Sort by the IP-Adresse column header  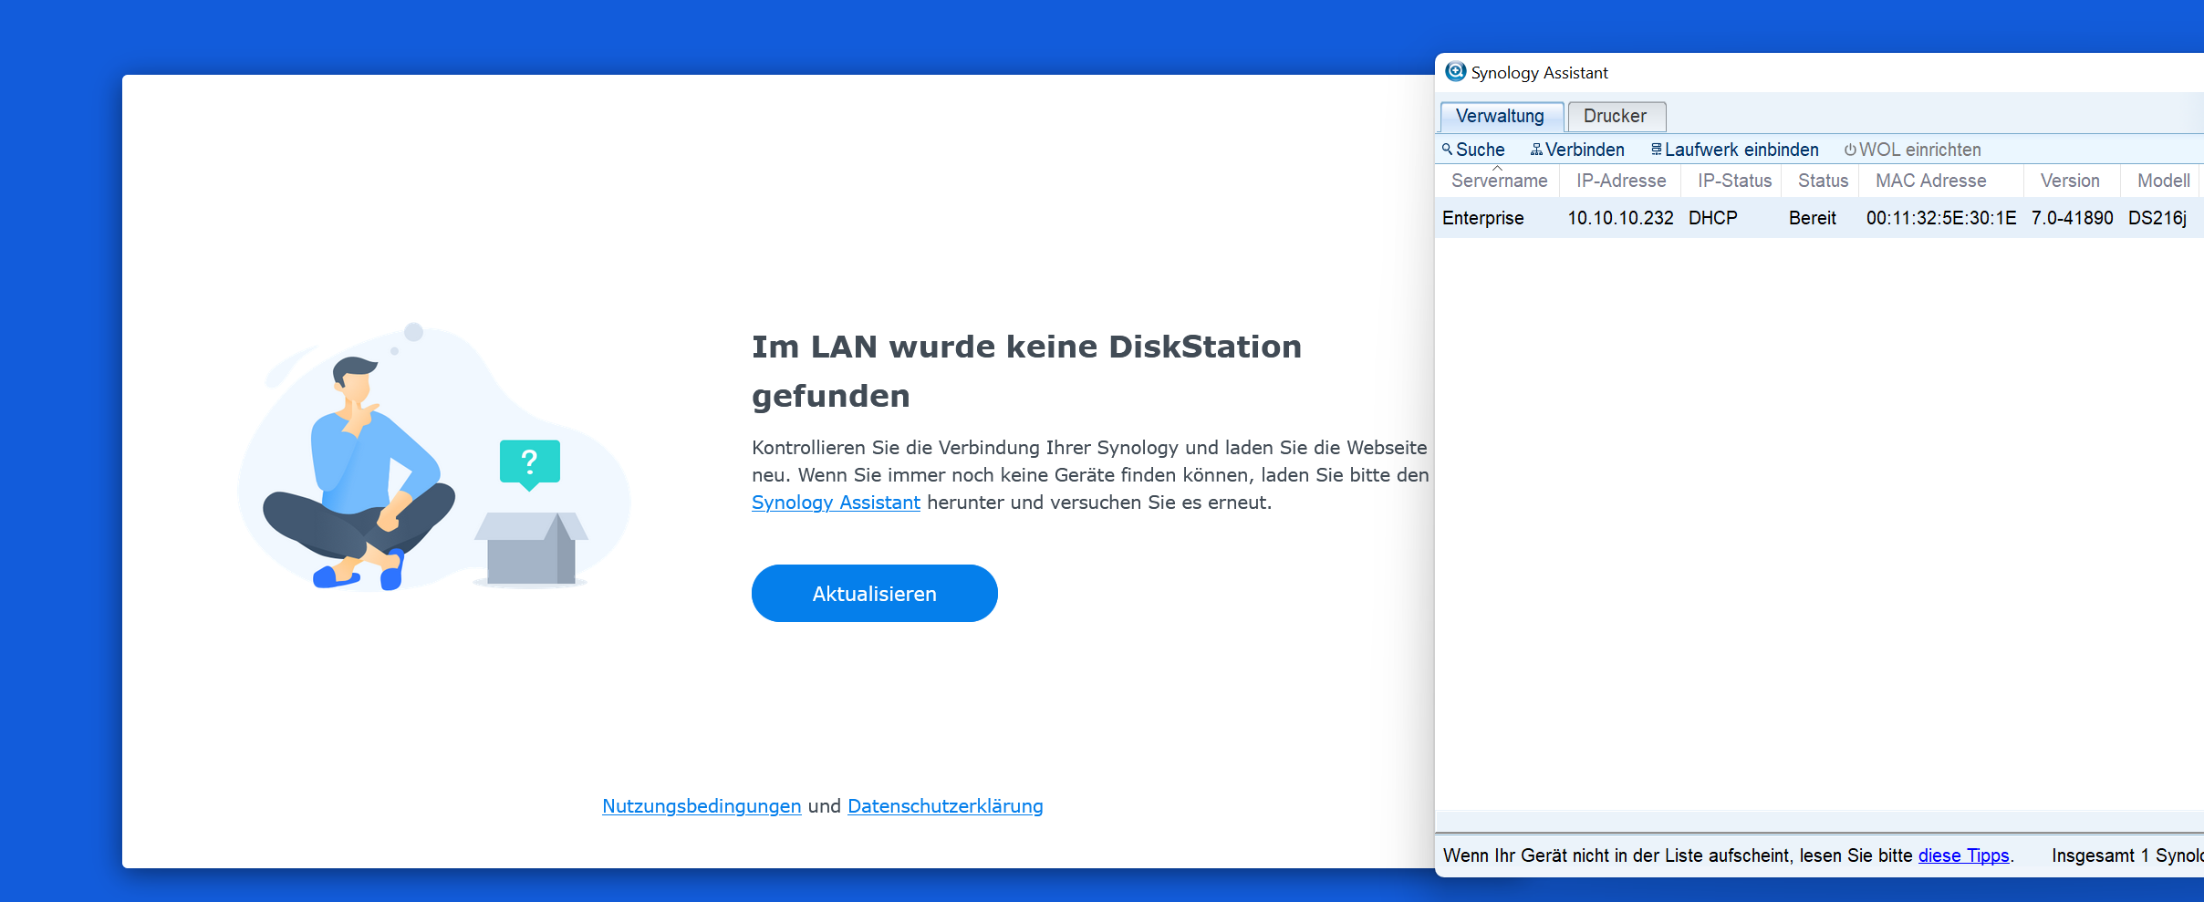(x=1621, y=181)
